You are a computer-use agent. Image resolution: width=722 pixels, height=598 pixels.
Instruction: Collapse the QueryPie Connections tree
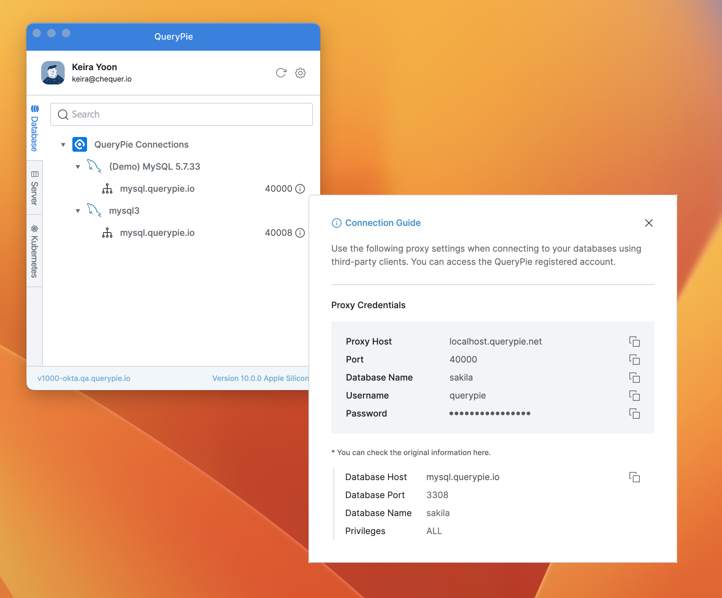click(x=63, y=145)
